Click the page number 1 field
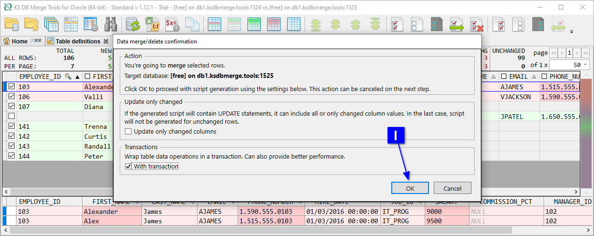 pos(569,53)
